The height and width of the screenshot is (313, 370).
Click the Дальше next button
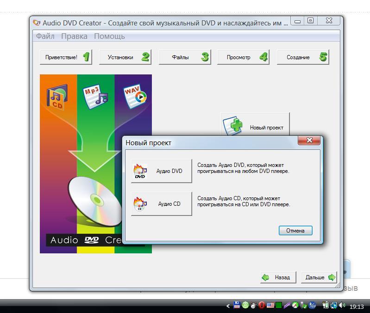[319, 277]
